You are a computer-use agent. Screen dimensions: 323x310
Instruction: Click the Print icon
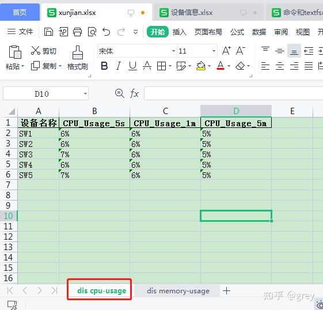[78, 32]
